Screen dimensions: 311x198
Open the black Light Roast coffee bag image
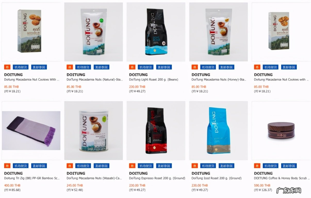click(156, 32)
